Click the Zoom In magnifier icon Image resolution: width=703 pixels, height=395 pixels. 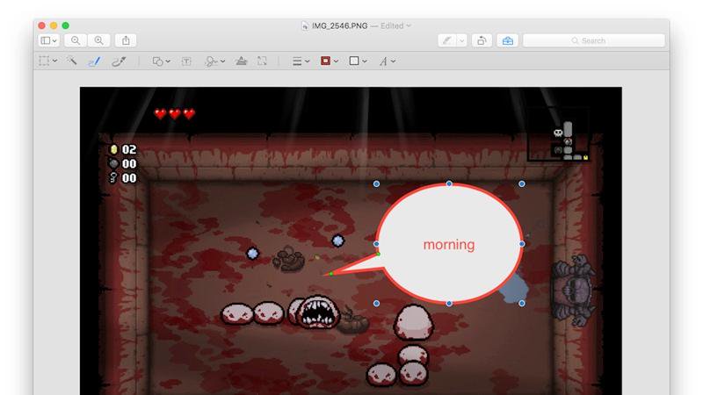pos(98,40)
